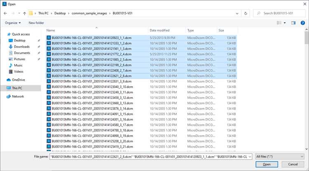Image resolution: width=309 pixels, height=171 pixels.
Task: Select file icon for ..._3_11.dcm
Action: pos(49,92)
